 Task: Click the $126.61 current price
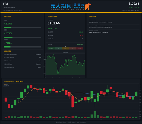click(x=134, y=4)
